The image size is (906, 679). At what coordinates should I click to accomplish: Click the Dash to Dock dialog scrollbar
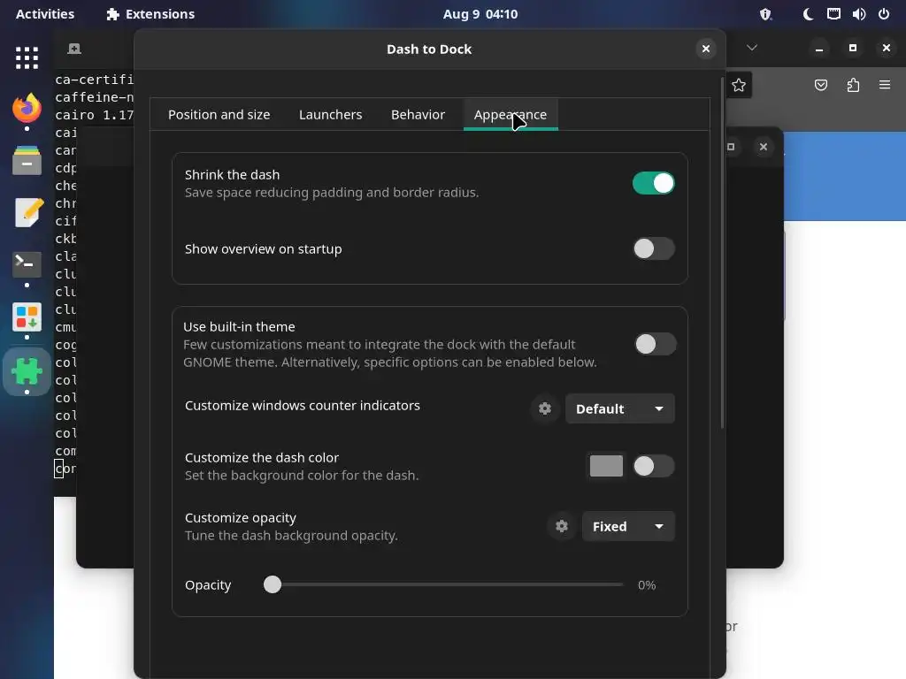722,253
